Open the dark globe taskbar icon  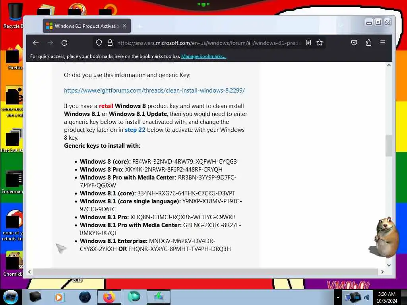point(85,297)
